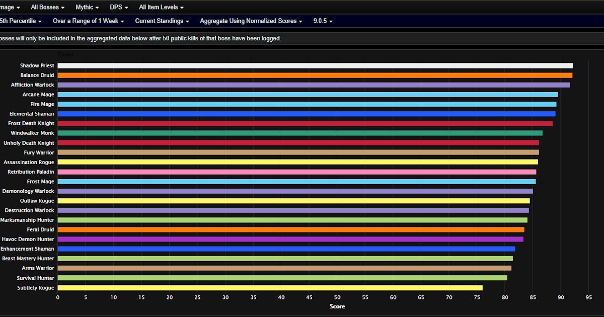Viewport: 604px width, 317px height.
Task: Click the Affliction Warlock purple bar
Action: pyautogui.click(x=314, y=85)
